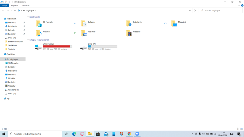The height and width of the screenshot is (137, 244).
Task: Select Ağ in navigation pane
Action: (8, 99)
